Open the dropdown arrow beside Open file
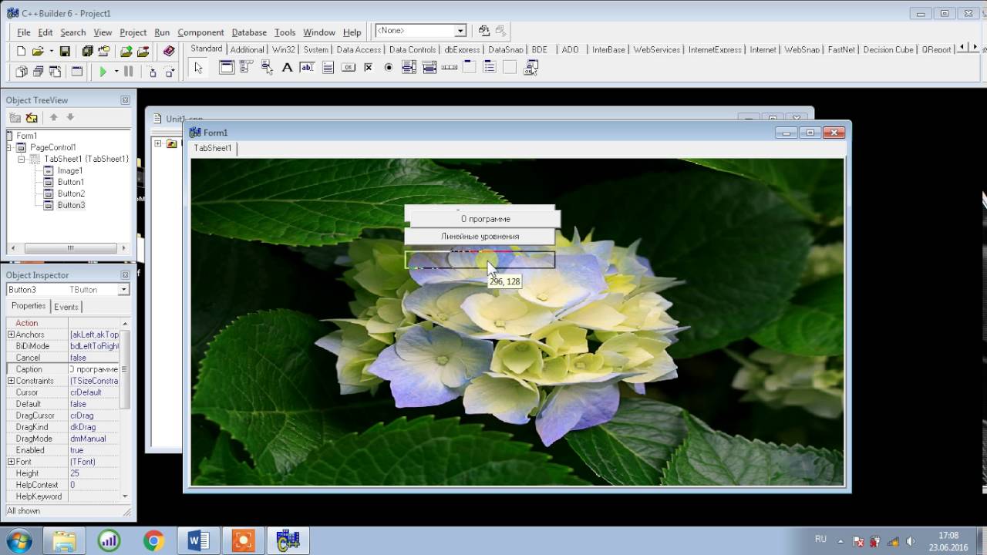 tap(51, 51)
